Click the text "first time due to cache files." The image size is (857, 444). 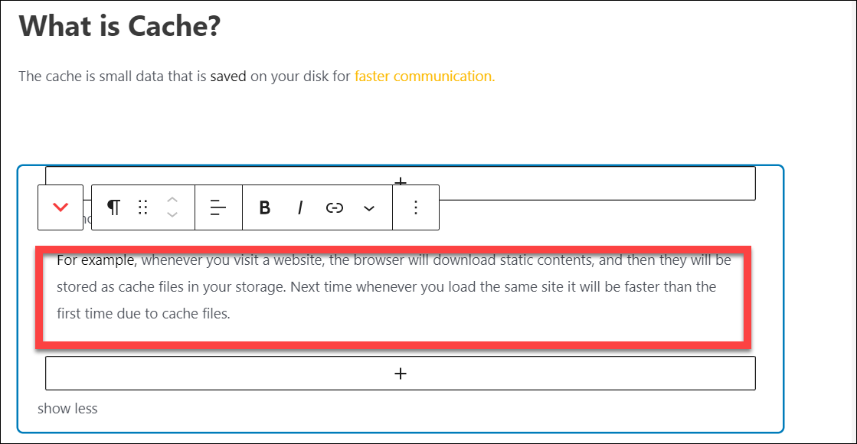click(143, 314)
